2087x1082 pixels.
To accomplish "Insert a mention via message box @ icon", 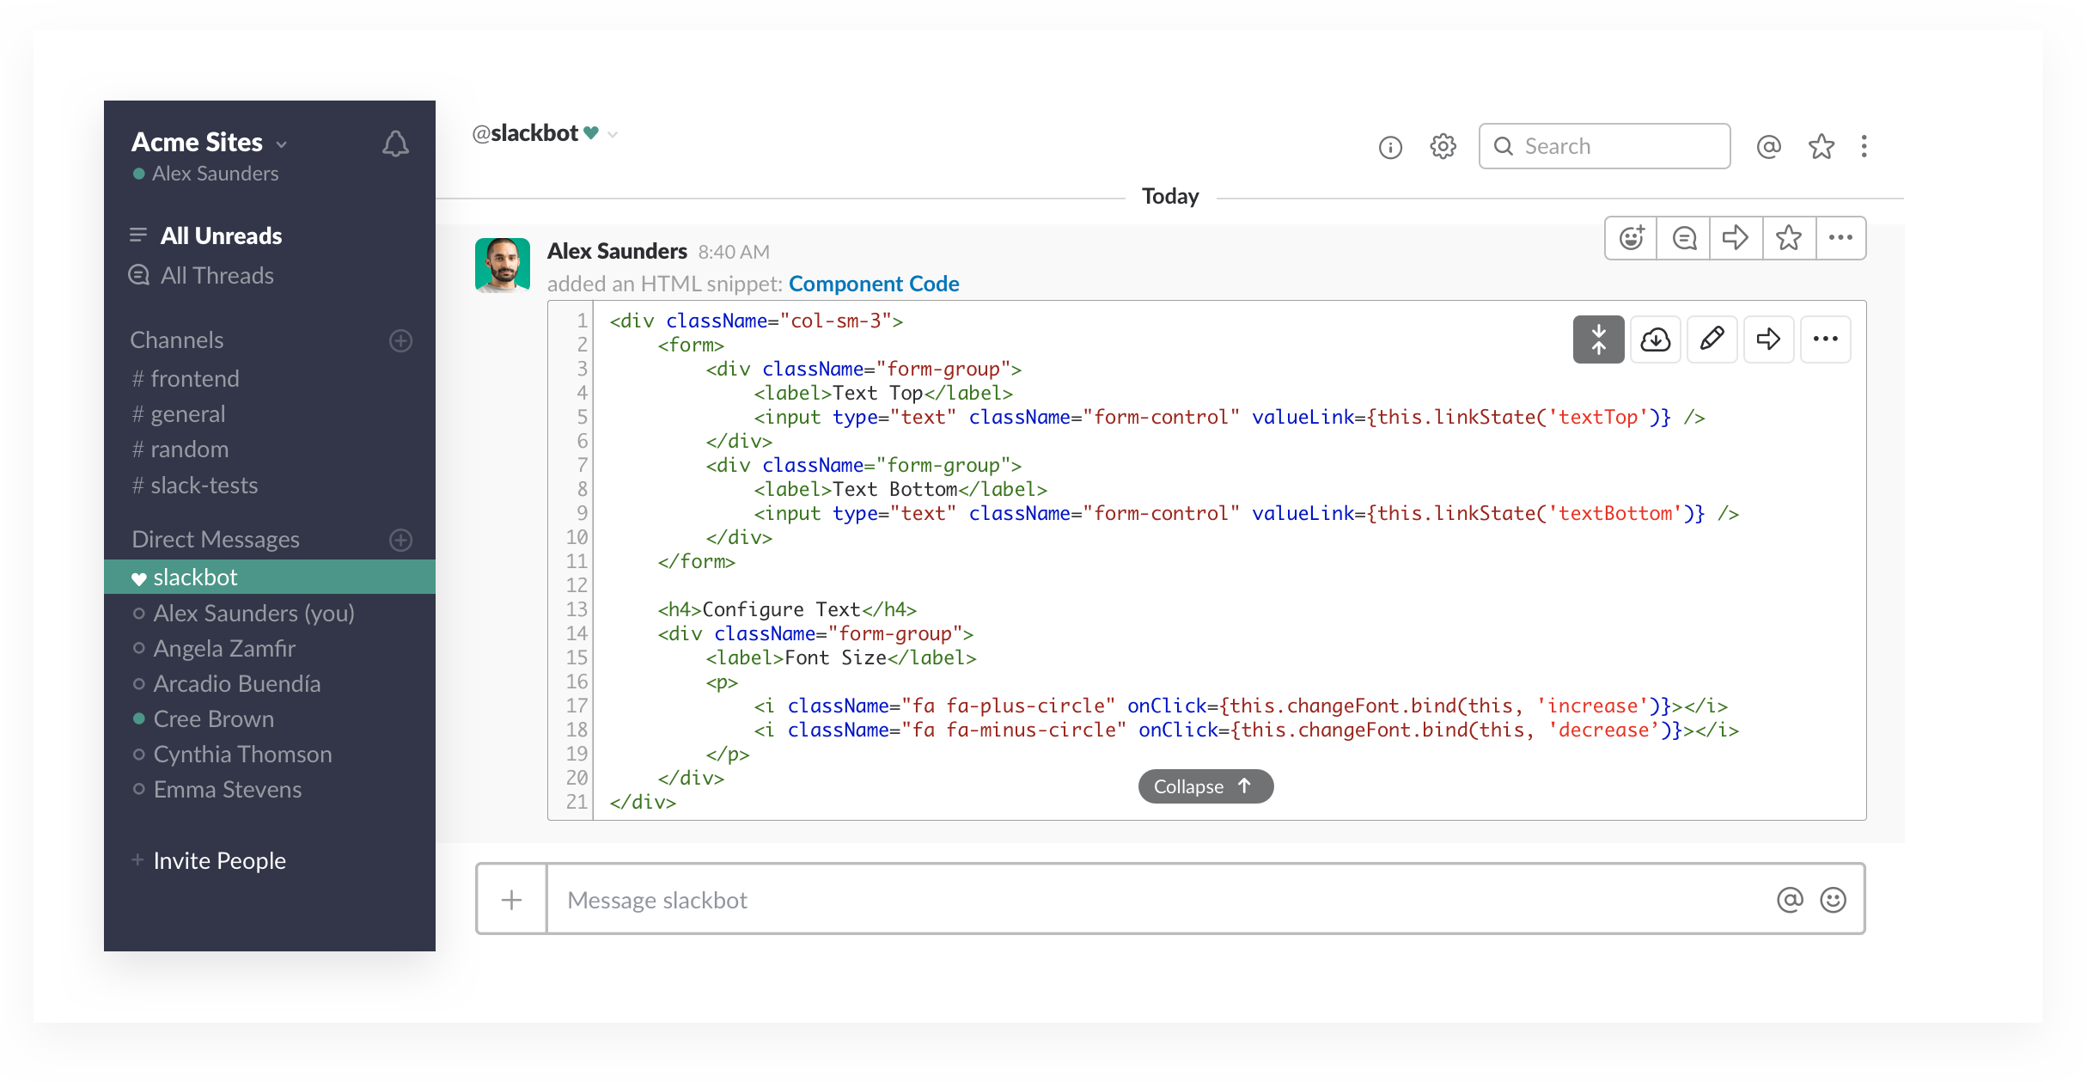I will pyautogui.click(x=1791, y=900).
